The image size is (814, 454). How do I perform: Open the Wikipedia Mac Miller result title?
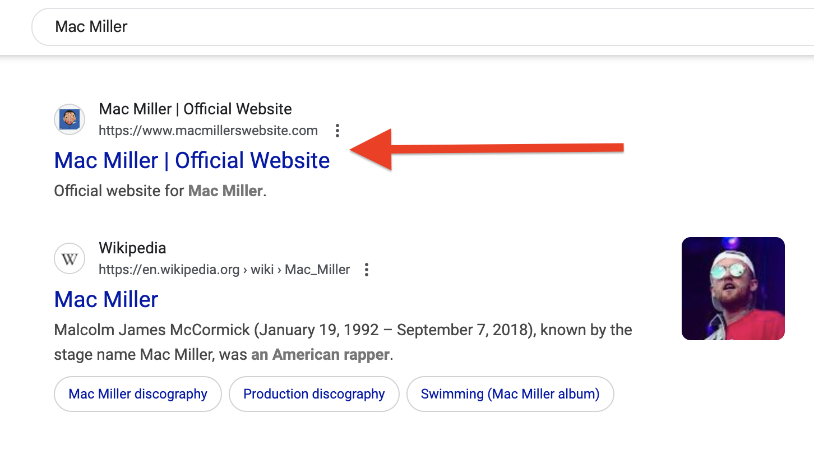click(107, 299)
